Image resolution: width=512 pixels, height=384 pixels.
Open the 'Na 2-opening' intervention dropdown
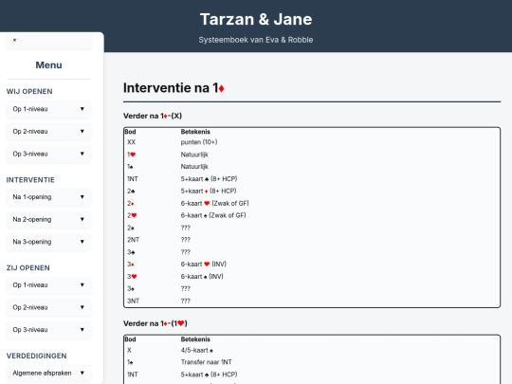(x=48, y=219)
